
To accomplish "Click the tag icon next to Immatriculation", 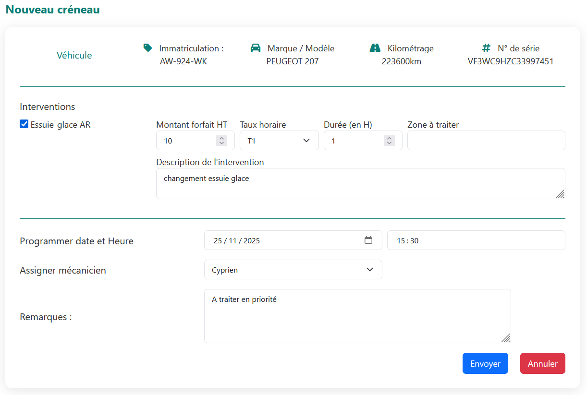I will (x=148, y=48).
